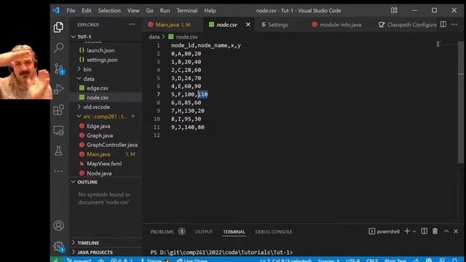This screenshot has width=466, height=262.
Task: Open launch.json in the explorer
Action: (106, 50)
